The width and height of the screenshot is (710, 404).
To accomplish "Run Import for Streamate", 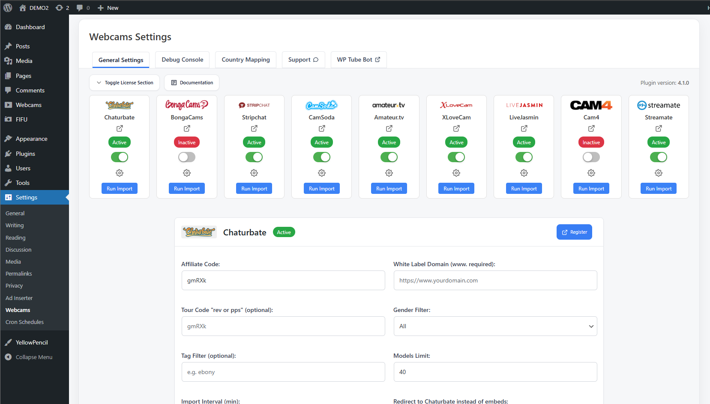I will coord(659,188).
